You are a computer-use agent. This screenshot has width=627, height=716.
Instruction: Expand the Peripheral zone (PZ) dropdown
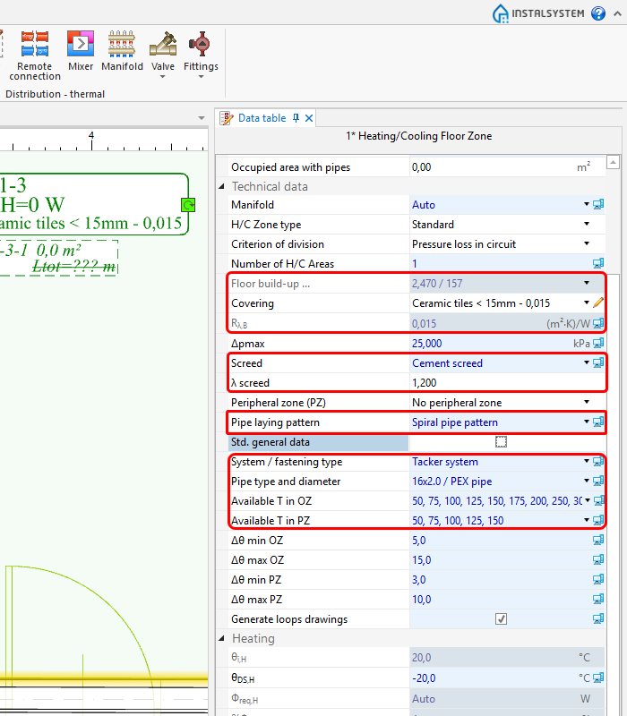(588, 403)
